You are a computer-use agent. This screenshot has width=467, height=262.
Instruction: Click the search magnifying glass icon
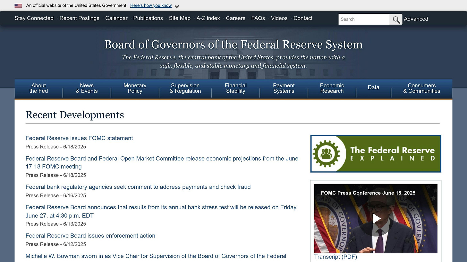[395, 19]
